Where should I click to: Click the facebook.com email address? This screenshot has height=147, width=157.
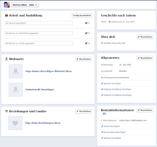tap(133, 121)
